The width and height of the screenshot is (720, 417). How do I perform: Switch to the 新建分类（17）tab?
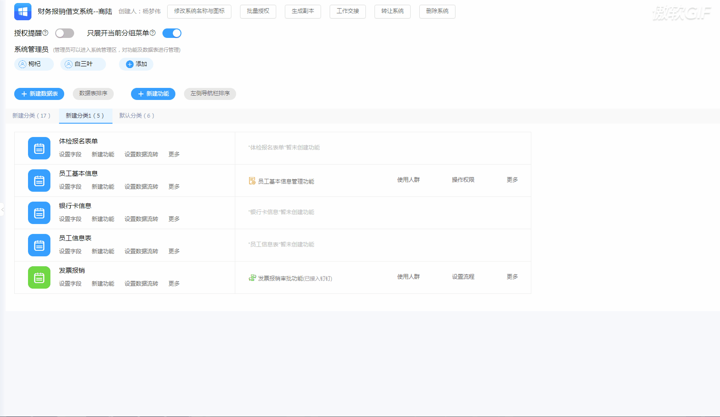click(x=32, y=115)
